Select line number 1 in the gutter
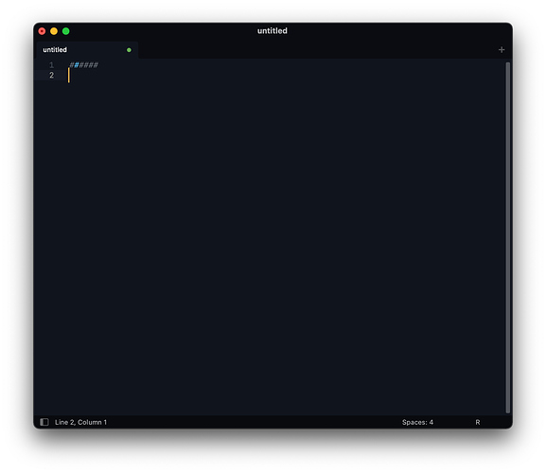The height and width of the screenshot is (473, 546). pyautogui.click(x=51, y=65)
